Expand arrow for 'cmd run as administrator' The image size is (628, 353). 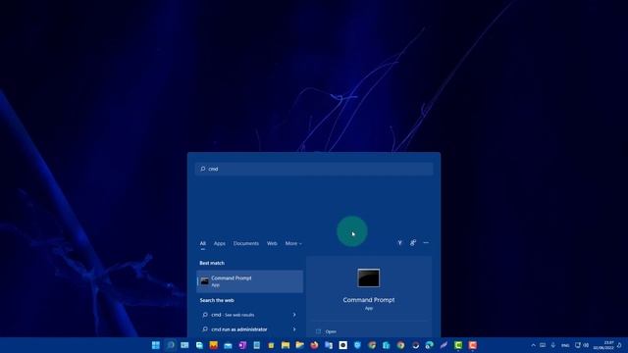tap(294, 329)
